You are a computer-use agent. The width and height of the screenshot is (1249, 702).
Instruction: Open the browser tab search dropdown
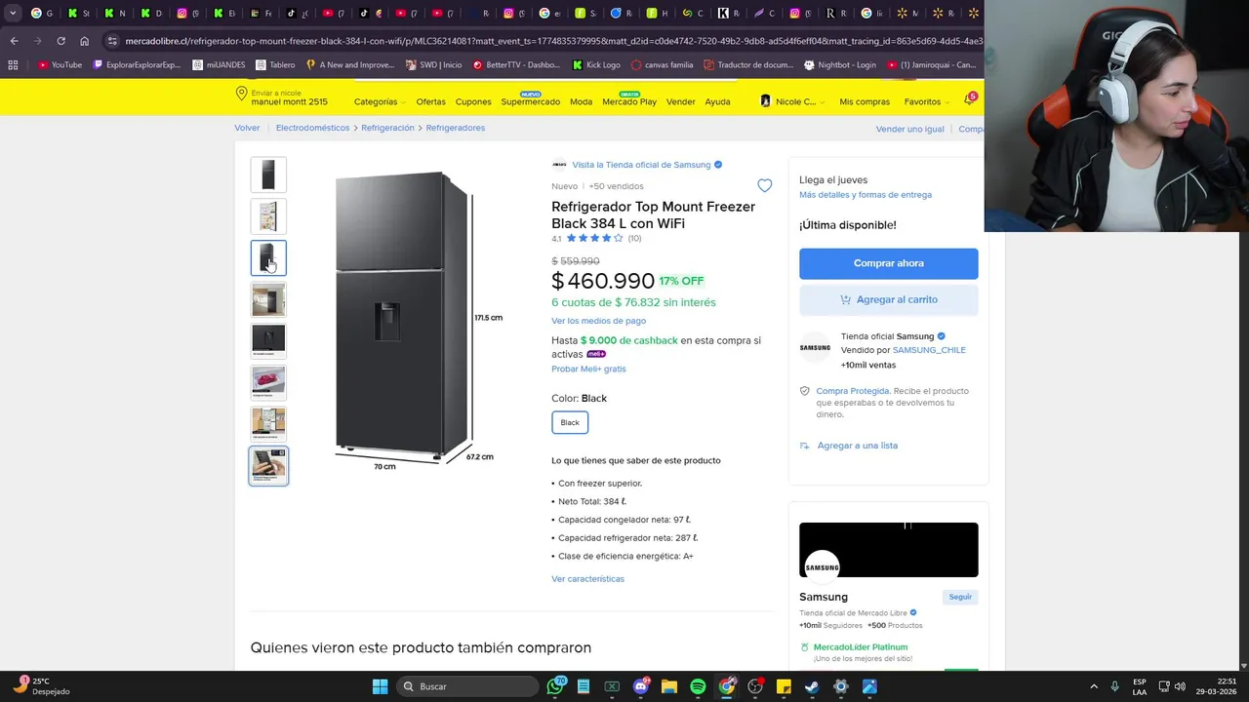point(13,13)
